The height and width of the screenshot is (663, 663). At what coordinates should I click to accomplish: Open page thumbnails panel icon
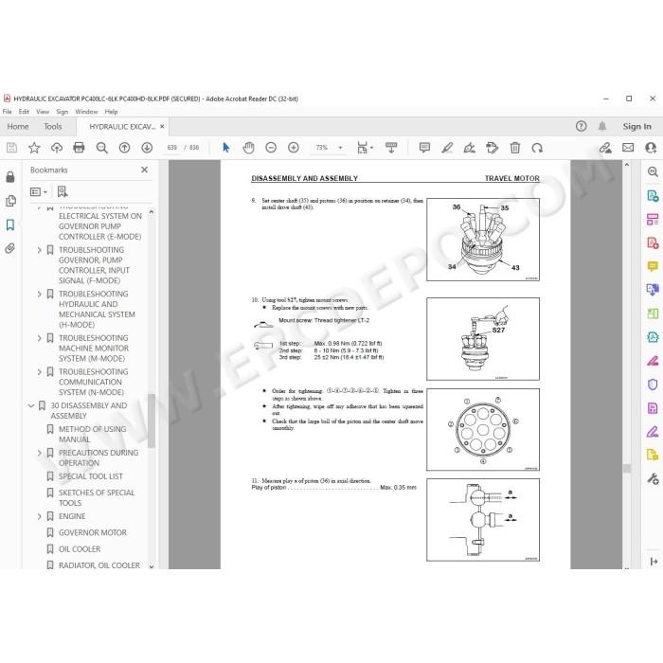click(11, 201)
